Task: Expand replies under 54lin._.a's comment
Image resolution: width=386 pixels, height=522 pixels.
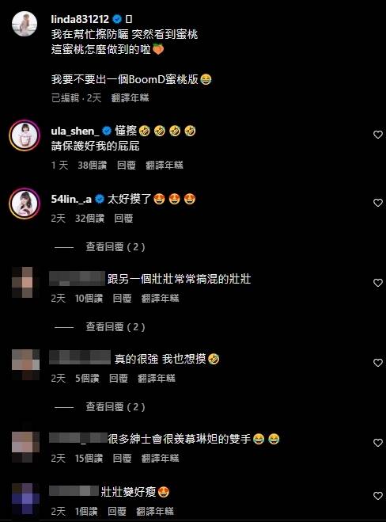Action: coord(115,246)
